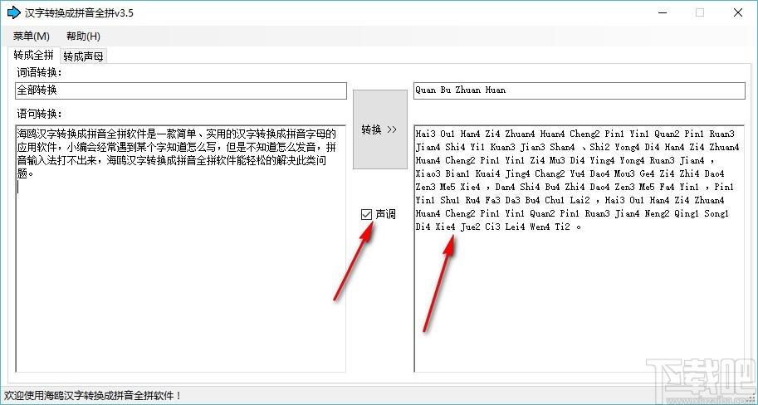Click the 词语转换 input field containing 全部转换
Image resolution: width=758 pixels, height=405 pixels.
[181, 90]
